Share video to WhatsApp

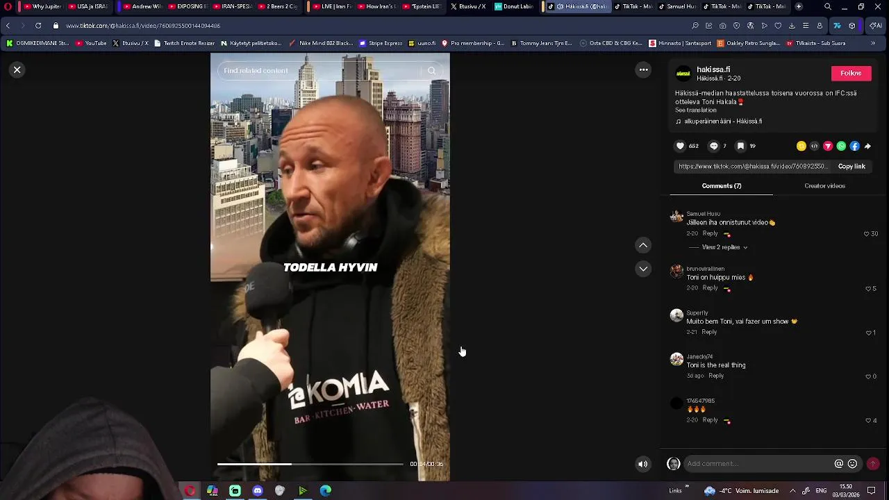tap(841, 146)
